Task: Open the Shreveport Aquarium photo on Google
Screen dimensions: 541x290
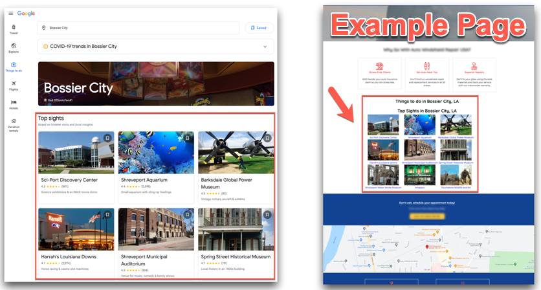Action: pyautogui.click(x=156, y=152)
